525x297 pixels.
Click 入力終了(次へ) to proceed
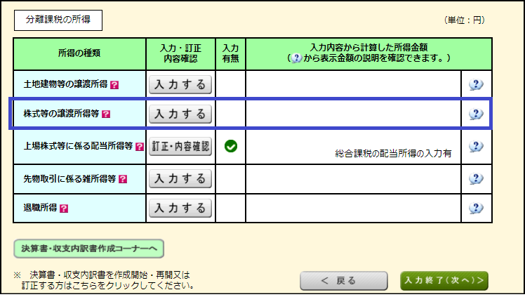pos(444,280)
